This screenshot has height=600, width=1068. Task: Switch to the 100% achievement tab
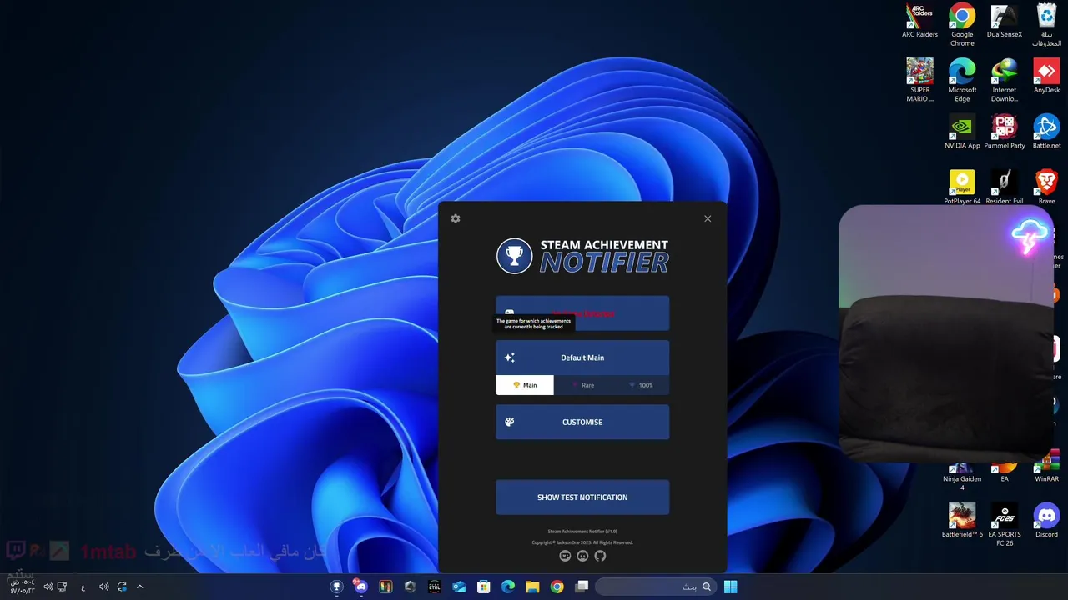pos(640,385)
